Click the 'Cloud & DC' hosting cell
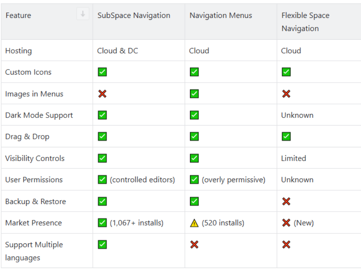The height and width of the screenshot is (270, 361). click(x=139, y=50)
